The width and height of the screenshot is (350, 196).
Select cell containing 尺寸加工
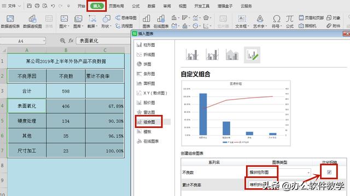[27, 151]
